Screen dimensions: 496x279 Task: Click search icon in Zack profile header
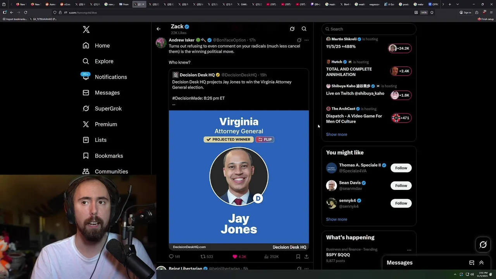304,29
